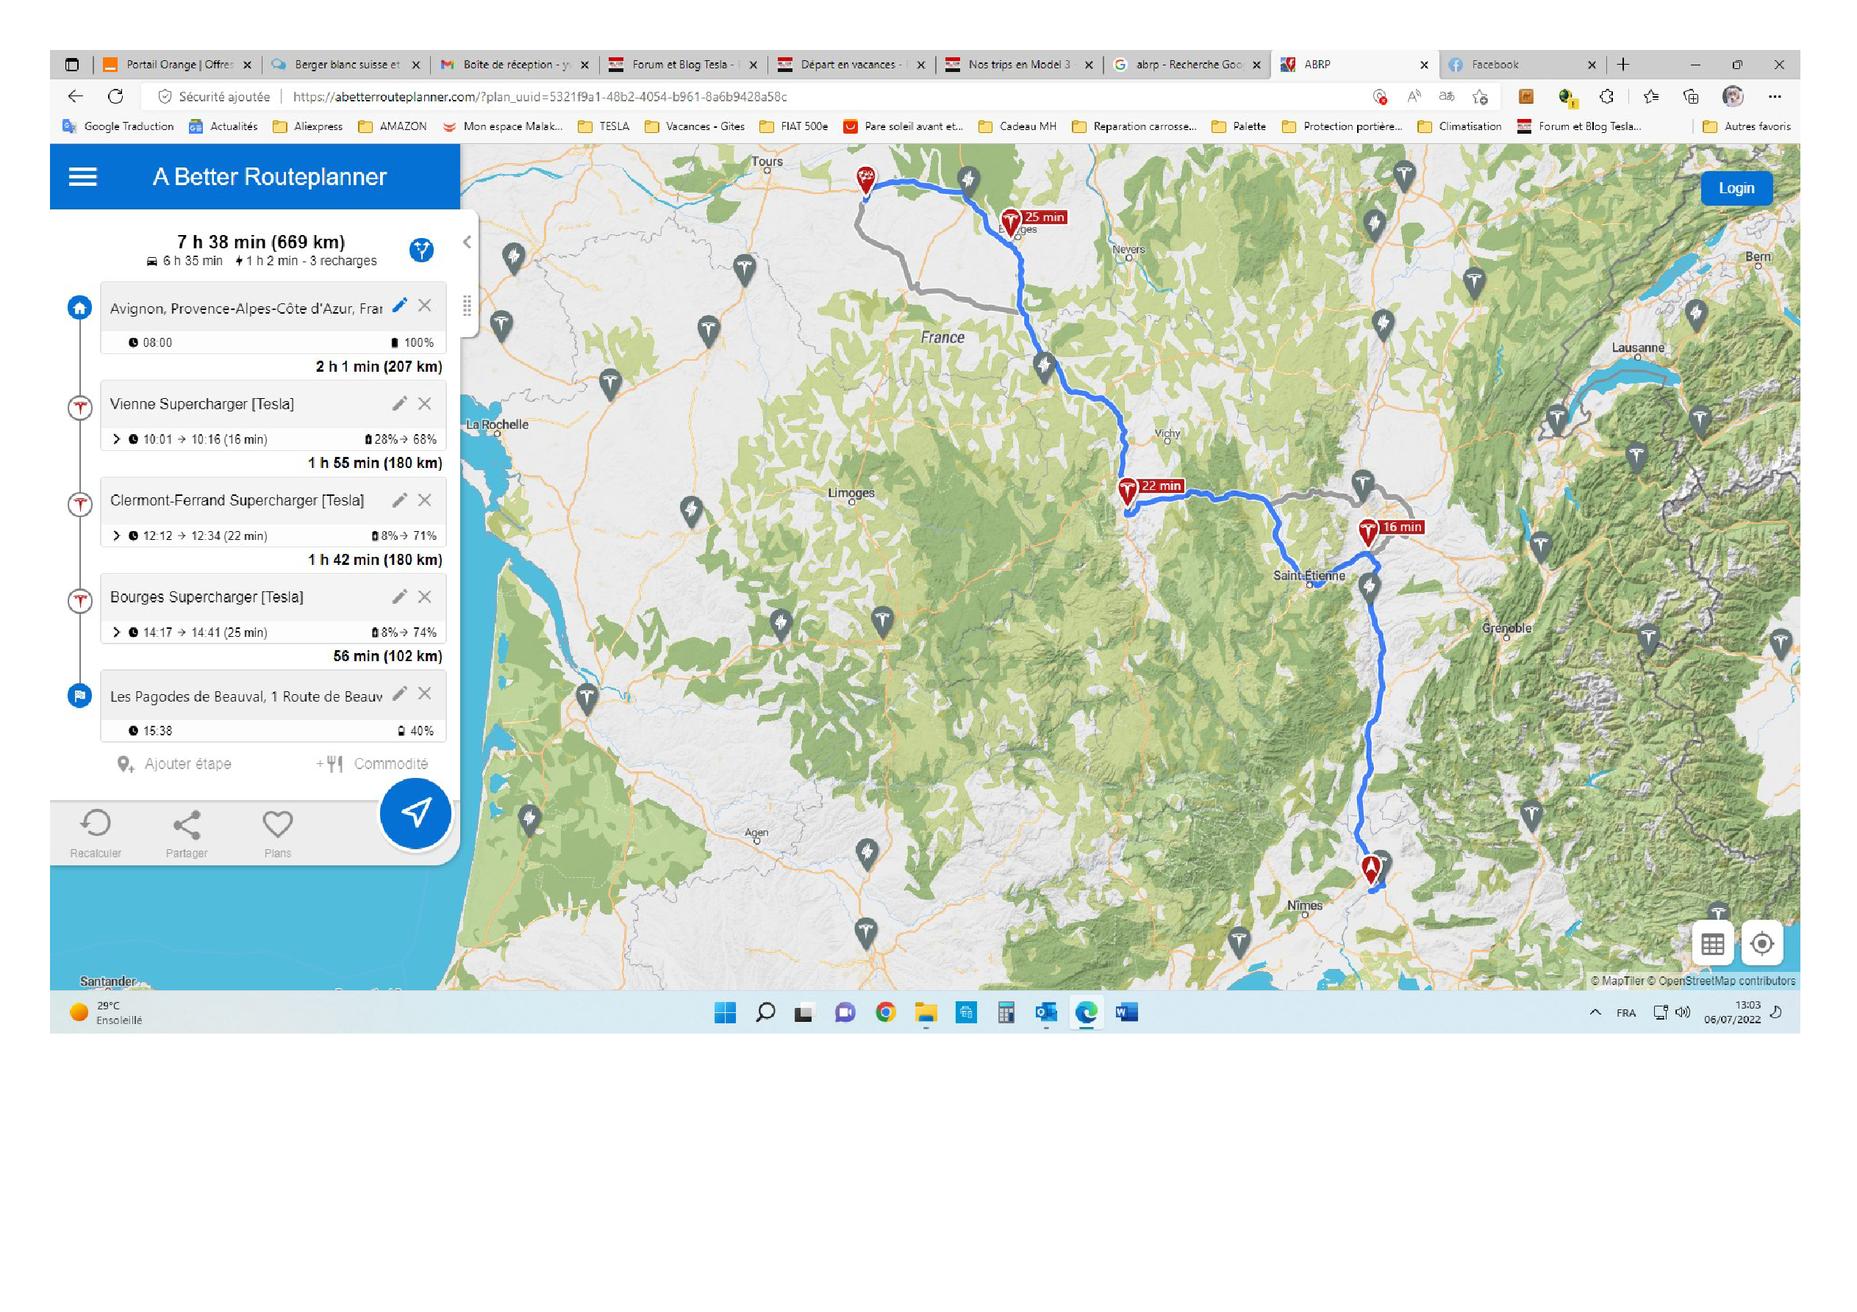Switch to the Nos trips en Model 3 tab

point(1018,65)
